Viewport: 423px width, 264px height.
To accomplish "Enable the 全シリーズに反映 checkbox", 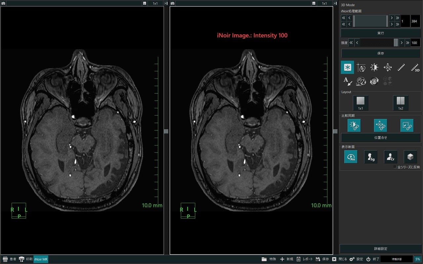I will tap(395, 167).
